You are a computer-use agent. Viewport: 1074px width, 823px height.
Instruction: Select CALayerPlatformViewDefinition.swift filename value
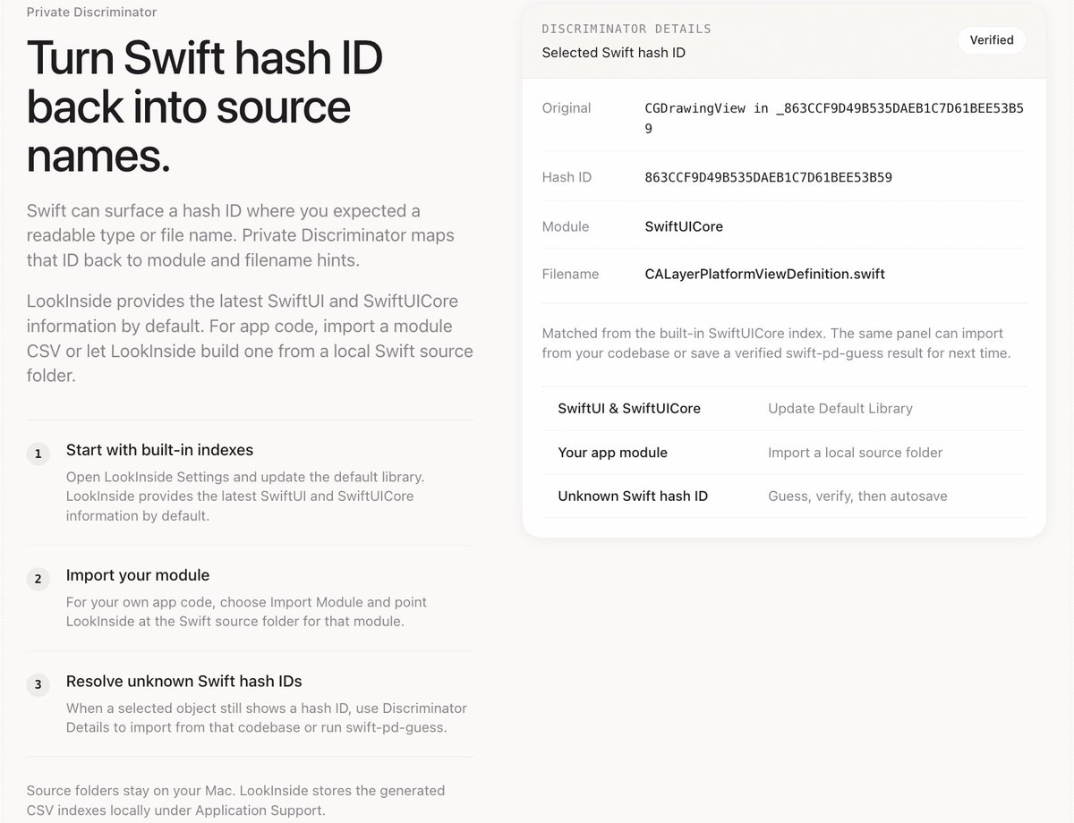(764, 274)
